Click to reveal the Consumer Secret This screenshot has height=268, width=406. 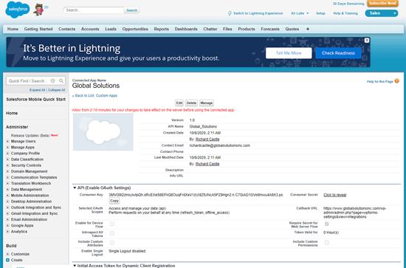point(335,195)
